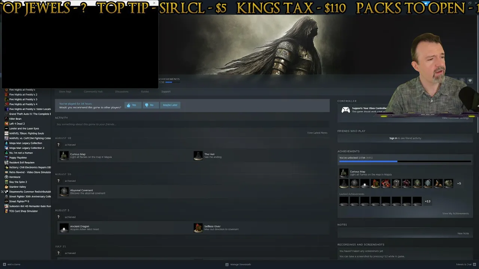Open the Abyssal Covenant achievement icon
This screenshot has width=479, height=269.
point(64,192)
